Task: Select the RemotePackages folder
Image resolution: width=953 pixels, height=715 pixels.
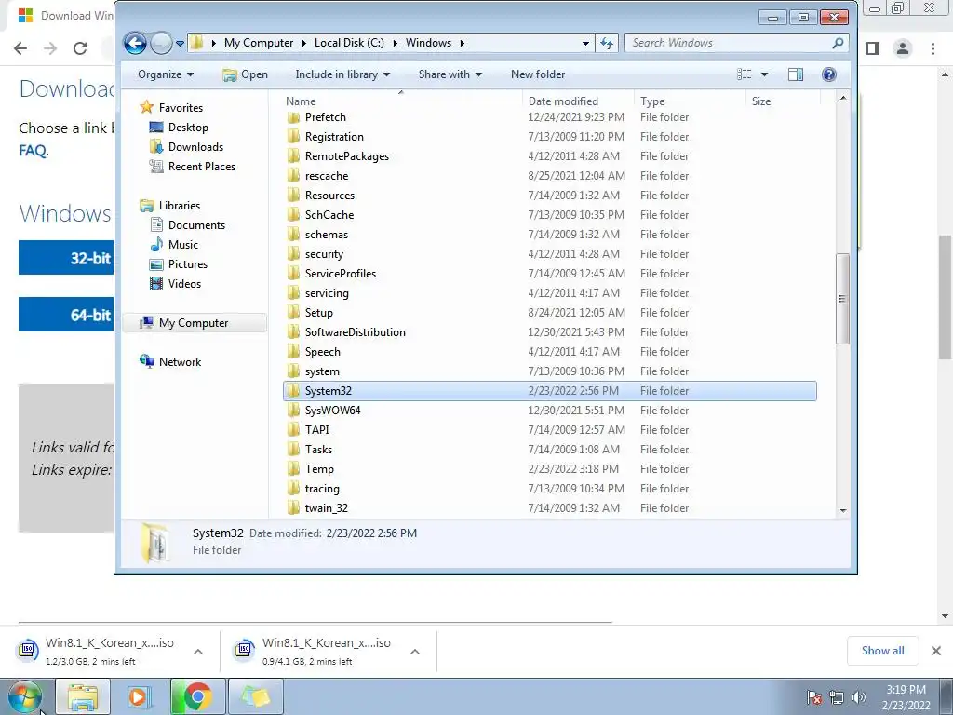Action: point(346,156)
